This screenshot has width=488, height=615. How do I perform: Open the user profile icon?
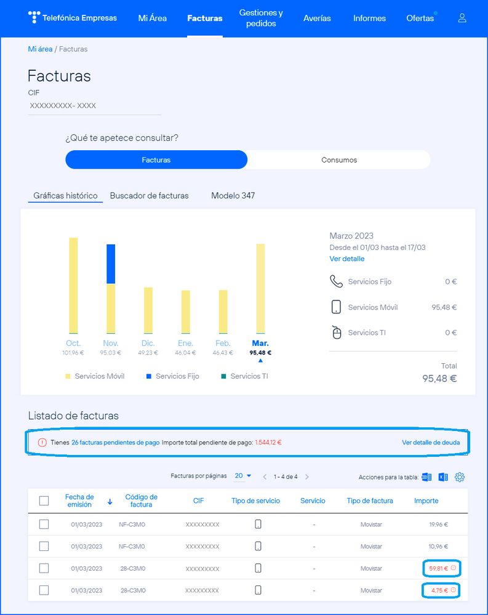coord(462,18)
